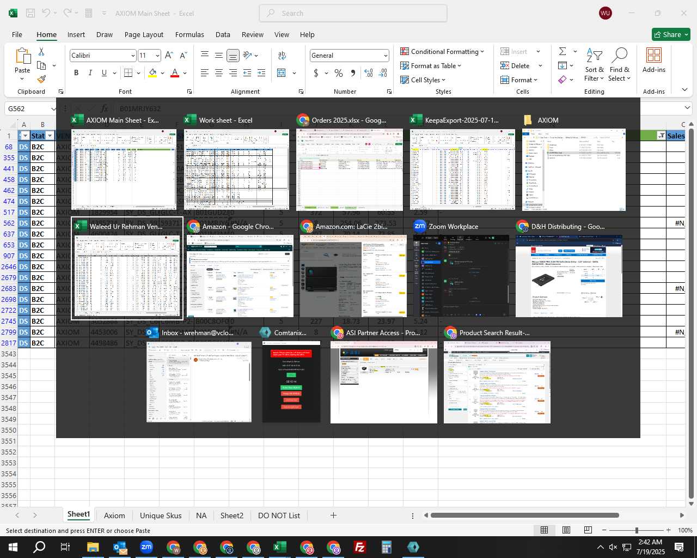Open Calculator from the taskbar

point(387,547)
